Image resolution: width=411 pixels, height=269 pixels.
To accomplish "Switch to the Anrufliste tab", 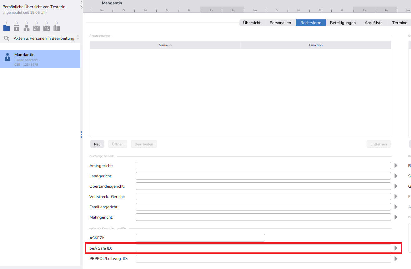I will (373, 23).
